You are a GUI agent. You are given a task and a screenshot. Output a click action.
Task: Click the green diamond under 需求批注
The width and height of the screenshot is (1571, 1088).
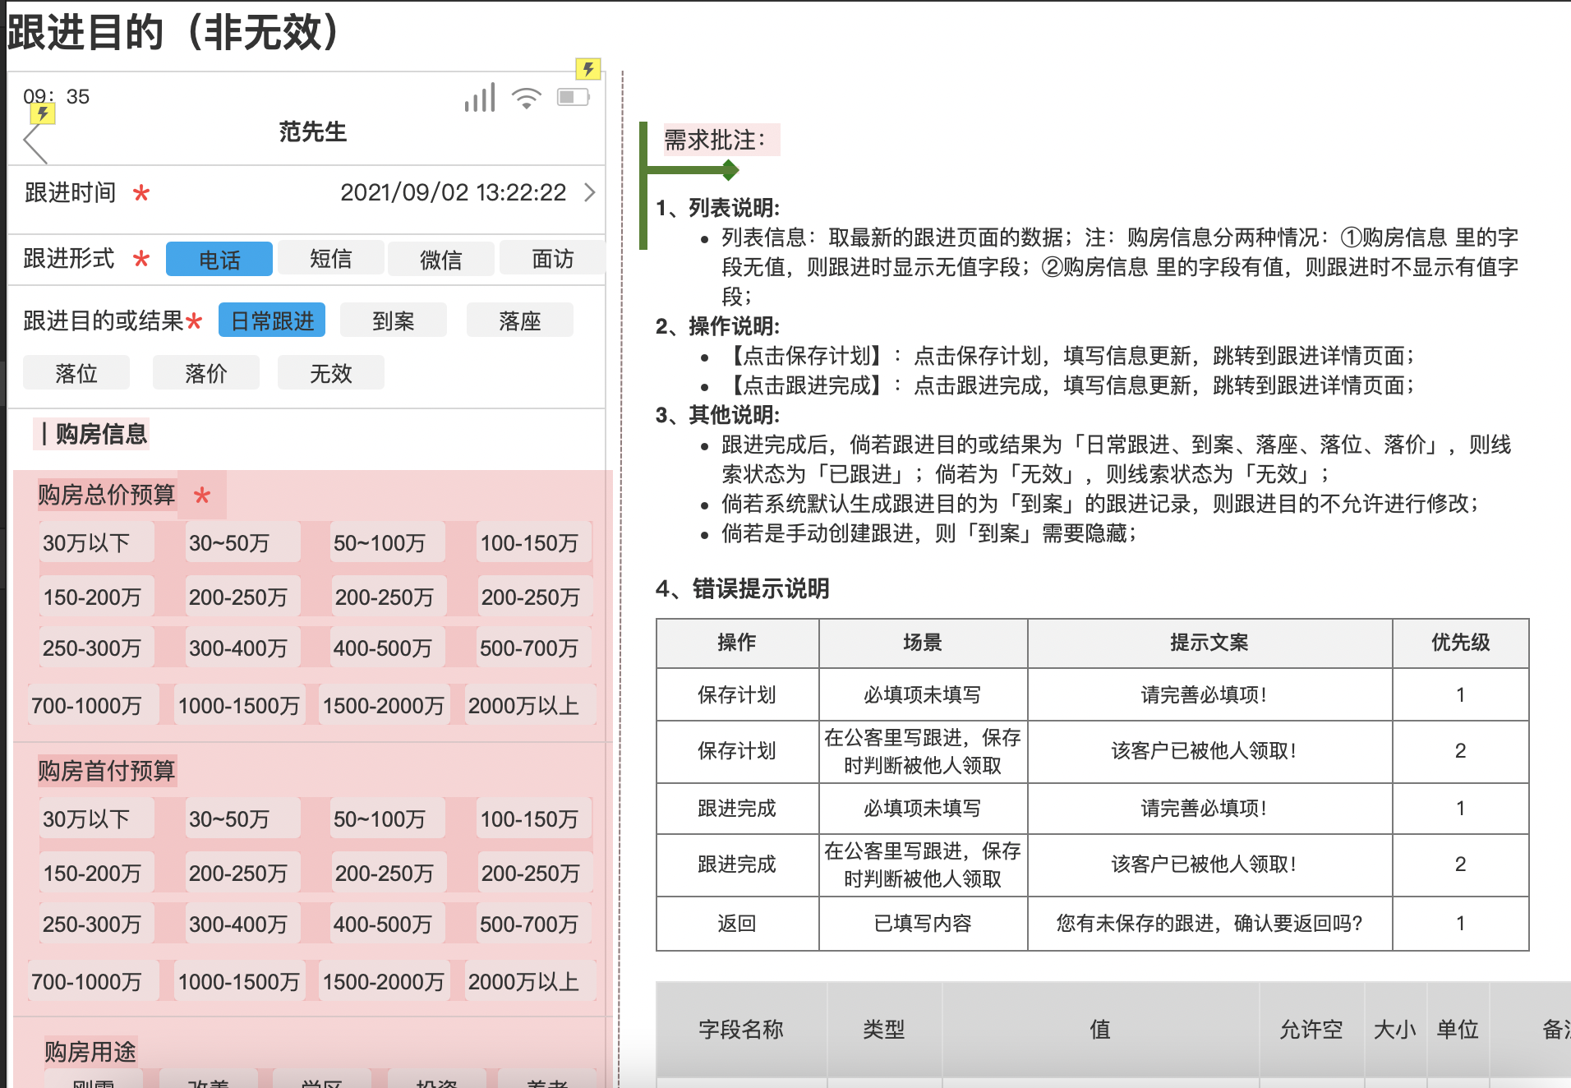click(730, 170)
